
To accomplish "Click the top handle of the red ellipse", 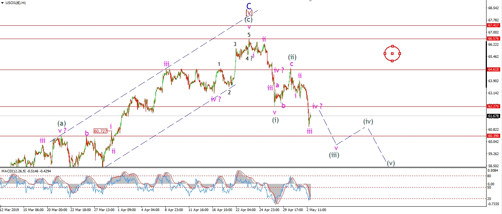I will (393, 46).
